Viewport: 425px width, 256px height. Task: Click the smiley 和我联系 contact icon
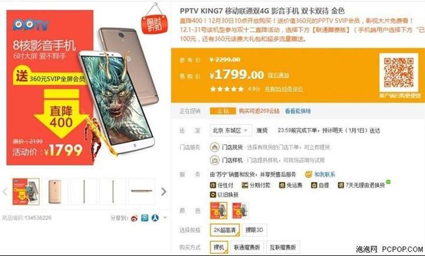(309, 174)
